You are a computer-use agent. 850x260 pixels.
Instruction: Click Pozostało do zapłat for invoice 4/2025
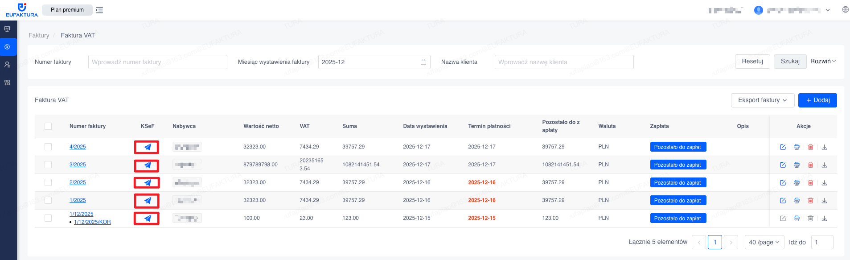(678, 147)
